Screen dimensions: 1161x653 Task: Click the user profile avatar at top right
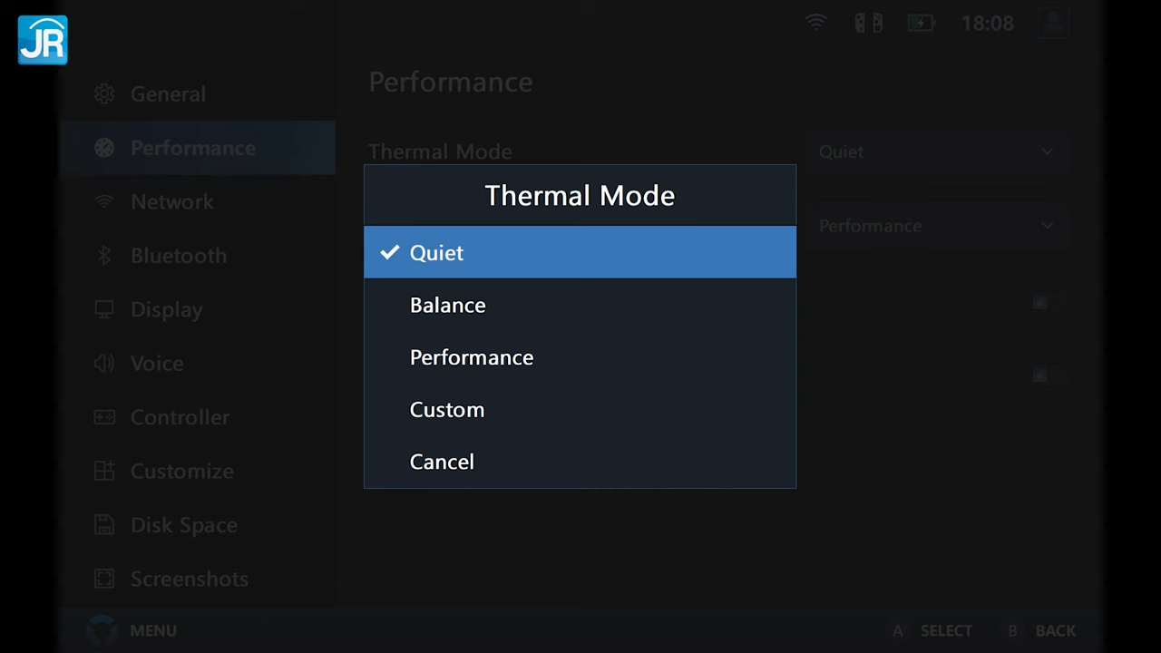coord(1053,24)
